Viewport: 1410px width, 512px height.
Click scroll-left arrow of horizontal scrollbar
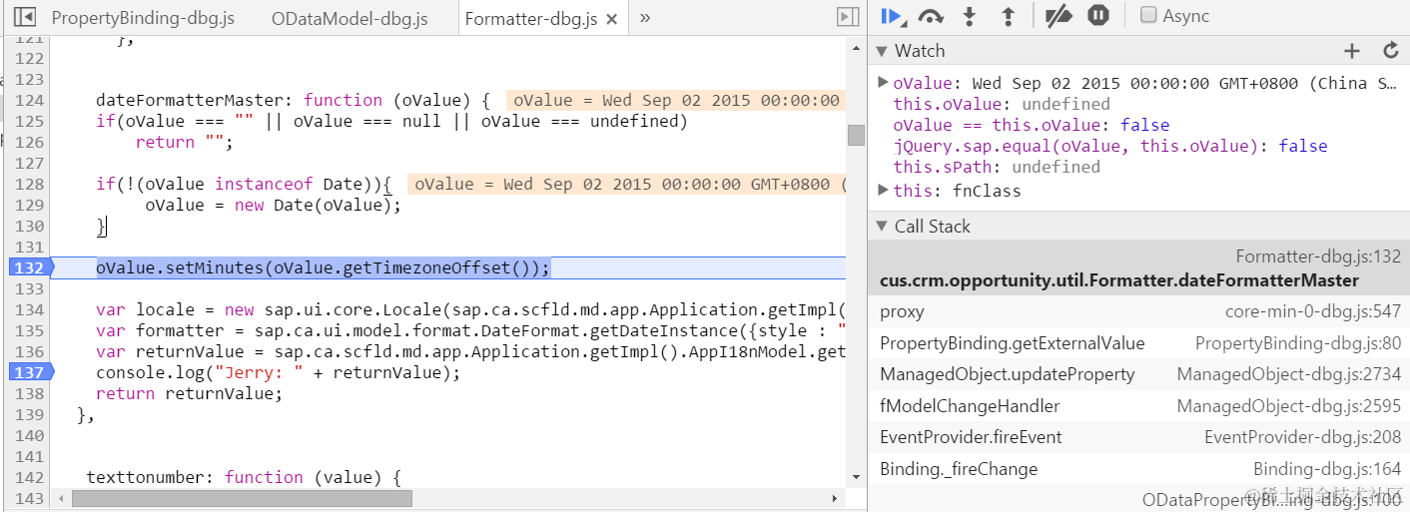61,498
